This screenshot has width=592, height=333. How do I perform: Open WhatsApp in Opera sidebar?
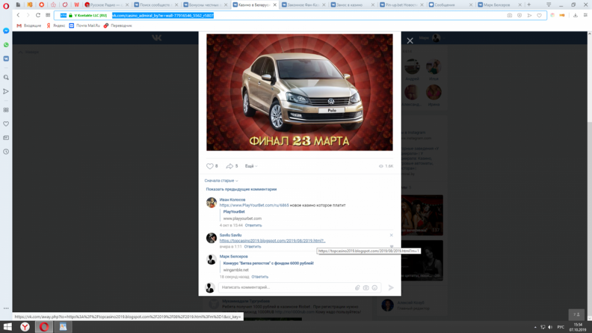[6, 45]
